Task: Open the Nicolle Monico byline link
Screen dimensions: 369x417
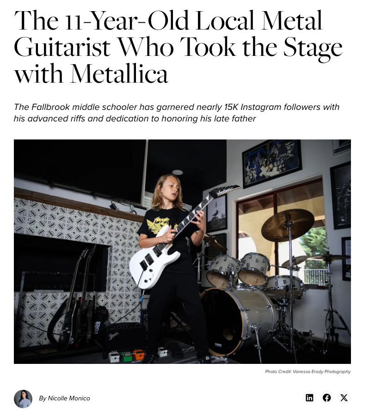Action: (x=64, y=398)
